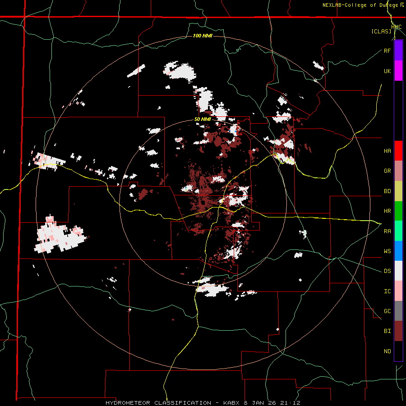Viewport: 406px width, 406px height.
Task: Click the HYDROMETEOR CLASSIFICATION title caption
Action: [158, 403]
